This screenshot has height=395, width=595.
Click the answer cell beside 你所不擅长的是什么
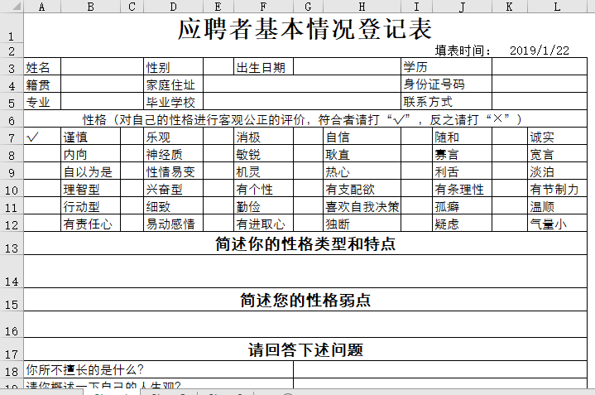tap(444, 369)
